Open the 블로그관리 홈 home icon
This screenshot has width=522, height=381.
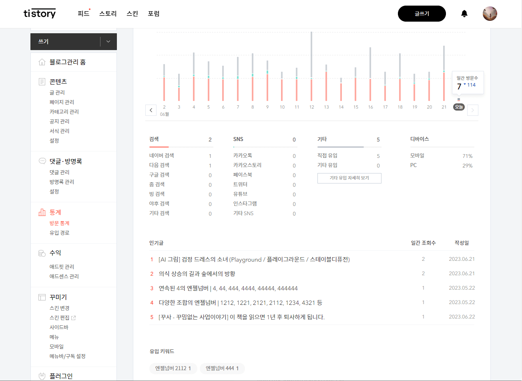point(42,62)
